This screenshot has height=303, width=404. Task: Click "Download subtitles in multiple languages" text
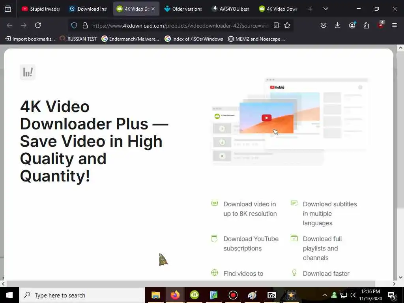point(330,213)
